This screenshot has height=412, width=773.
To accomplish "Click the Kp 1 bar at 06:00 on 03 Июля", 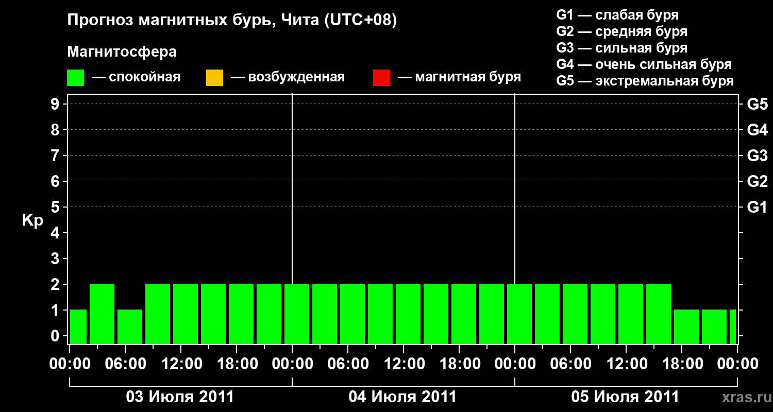I will pyautogui.click(x=130, y=327).
